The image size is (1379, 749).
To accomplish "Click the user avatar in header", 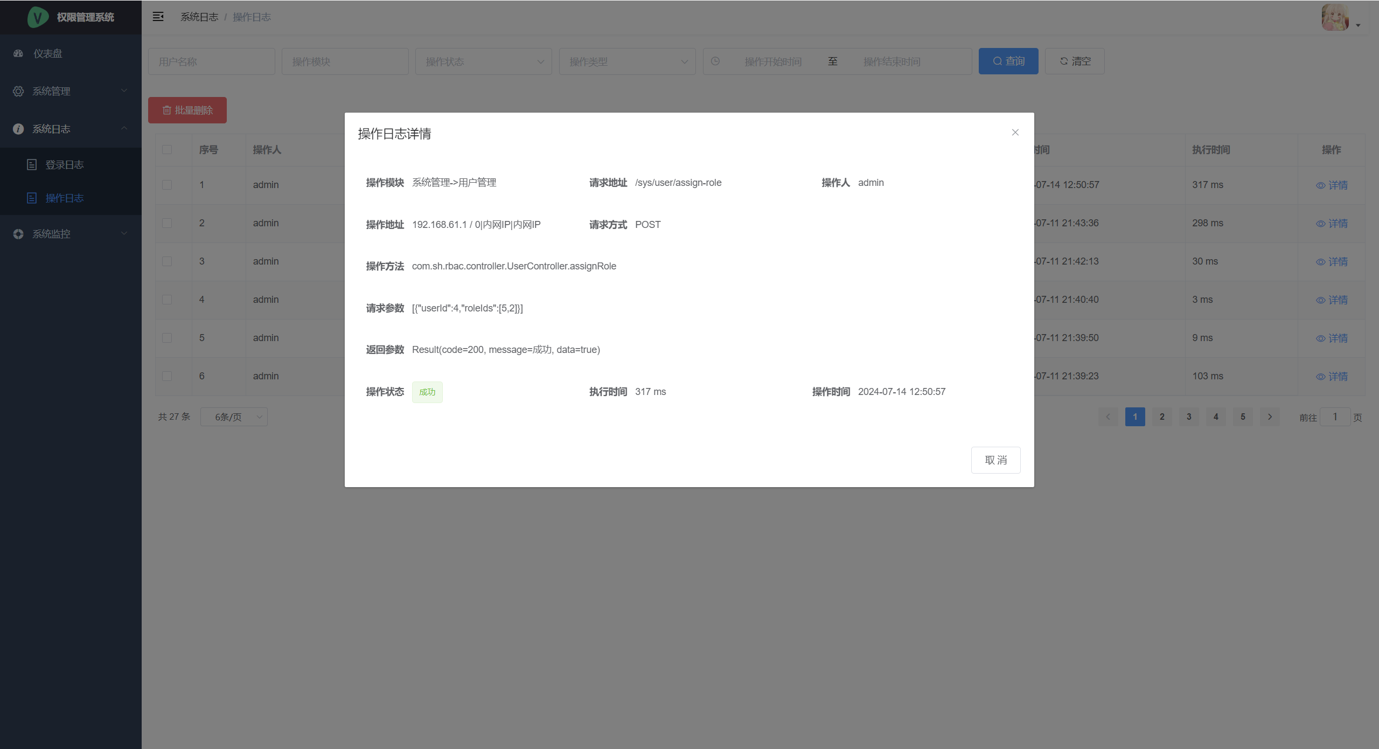I will [1335, 17].
